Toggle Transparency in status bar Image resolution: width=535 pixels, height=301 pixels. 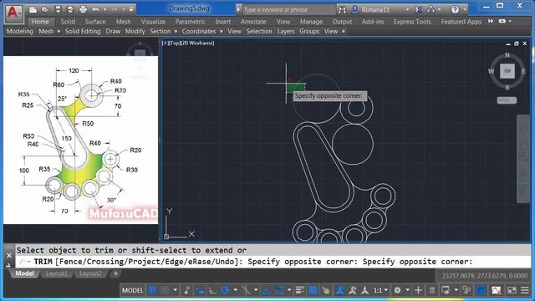pos(313,290)
